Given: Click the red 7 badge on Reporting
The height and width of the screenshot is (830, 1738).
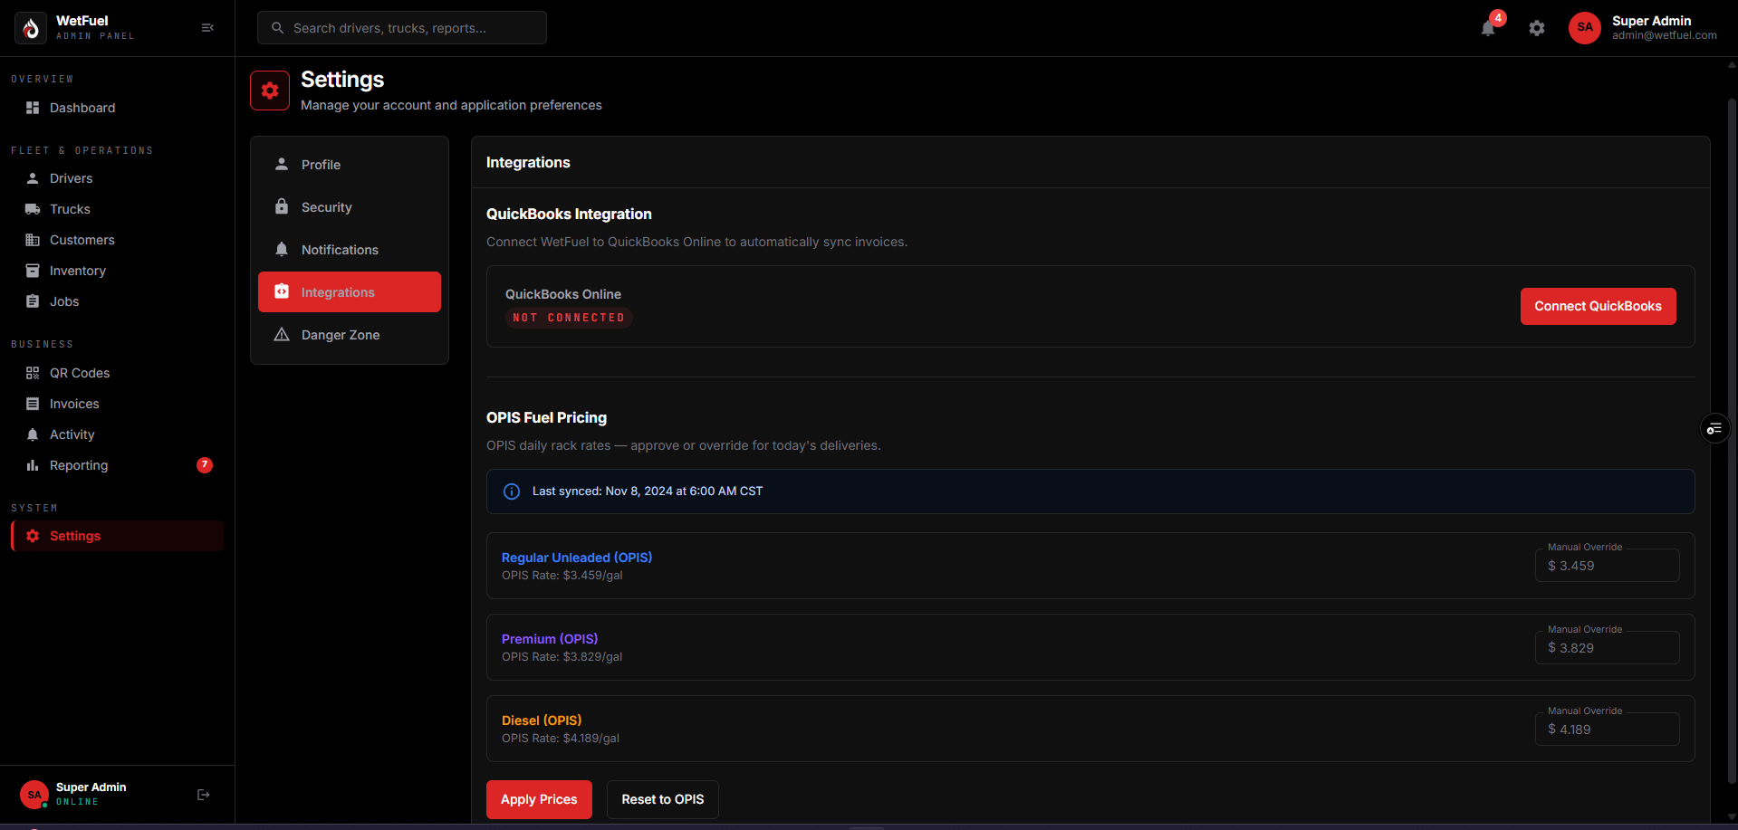Looking at the screenshot, I should (x=205, y=465).
